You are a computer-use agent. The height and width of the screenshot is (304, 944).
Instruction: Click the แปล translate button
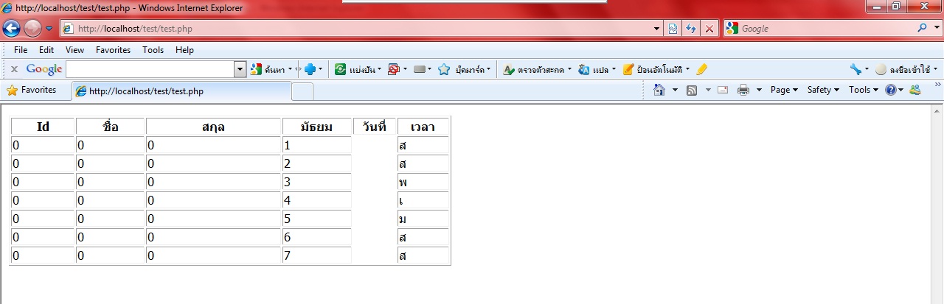(x=597, y=69)
